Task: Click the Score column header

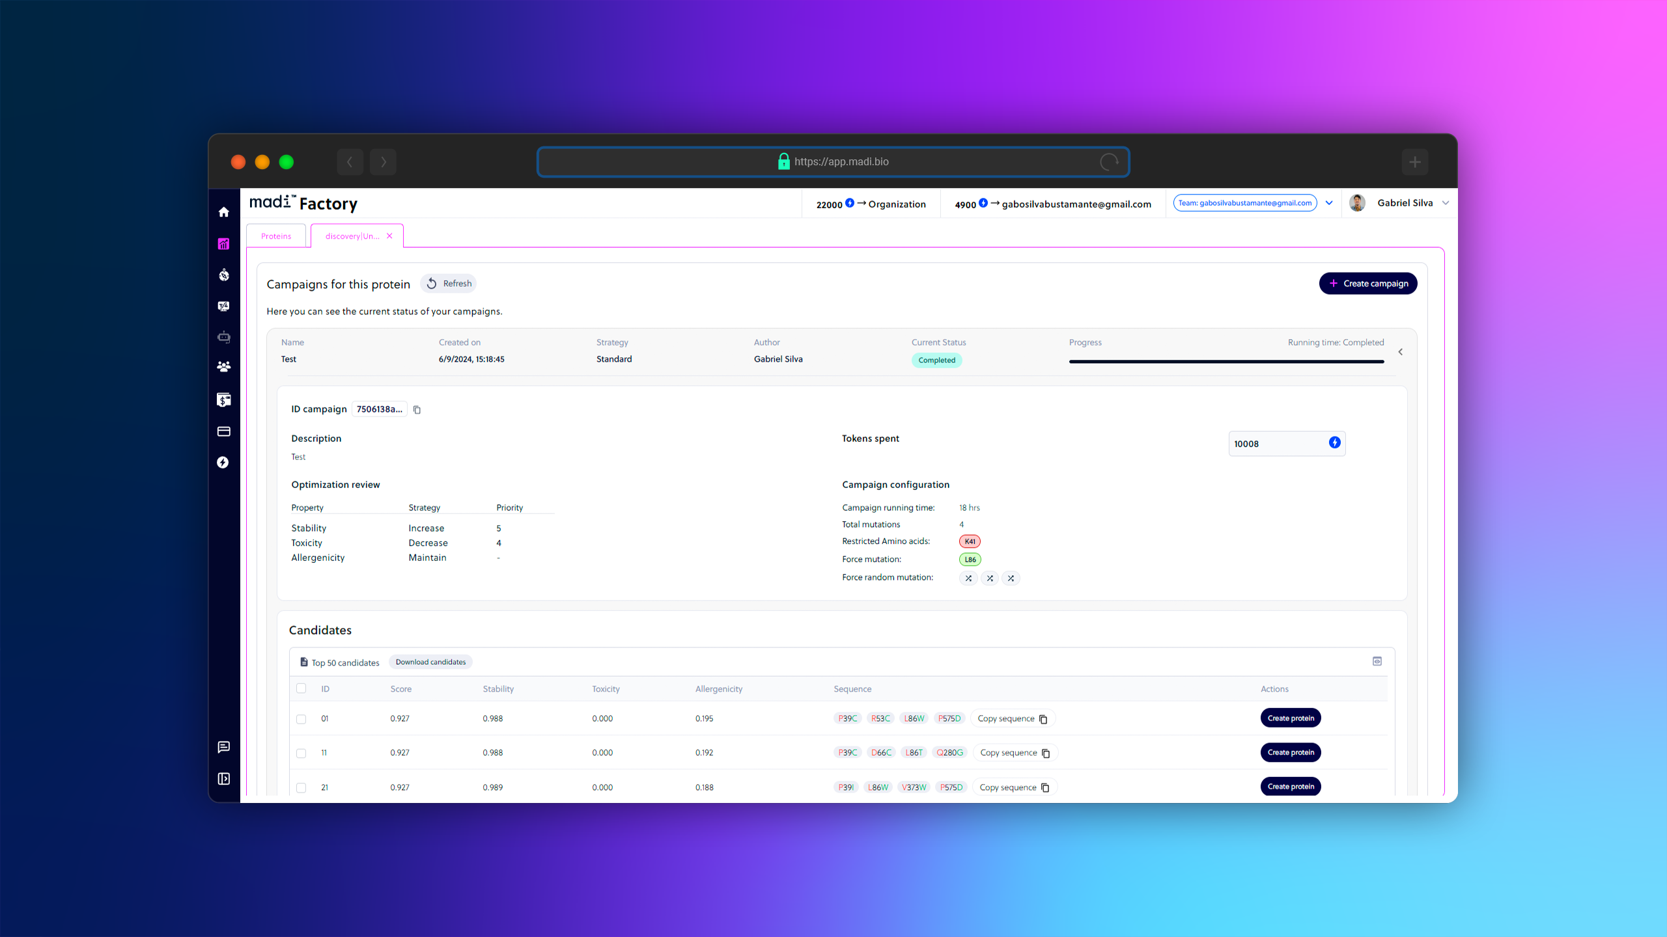Action: tap(401, 689)
